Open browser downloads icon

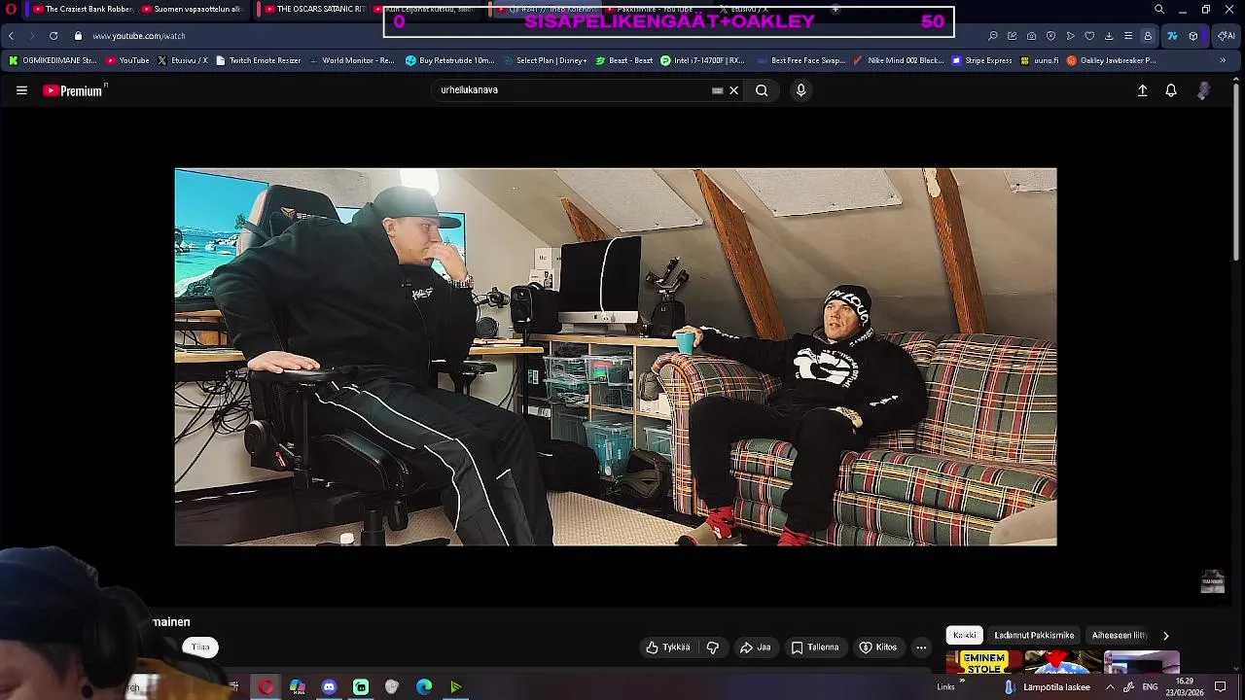[x=1109, y=36]
